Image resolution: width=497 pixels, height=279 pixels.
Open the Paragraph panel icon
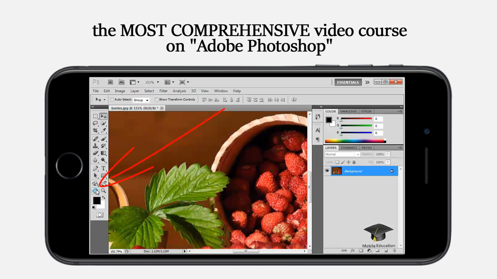coord(318,139)
